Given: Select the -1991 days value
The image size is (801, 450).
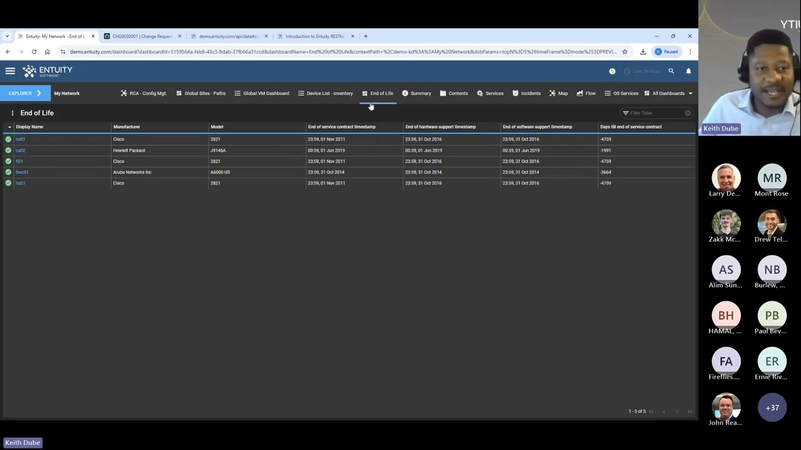Looking at the screenshot, I should pyautogui.click(x=606, y=151).
